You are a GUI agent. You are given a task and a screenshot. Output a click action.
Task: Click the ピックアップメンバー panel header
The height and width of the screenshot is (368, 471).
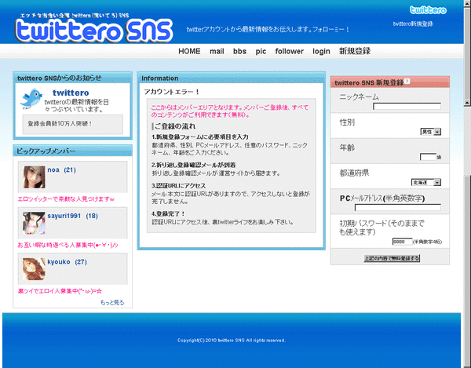tap(73, 151)
